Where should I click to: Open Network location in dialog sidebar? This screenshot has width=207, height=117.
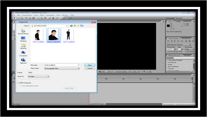(x=23, y=61)
